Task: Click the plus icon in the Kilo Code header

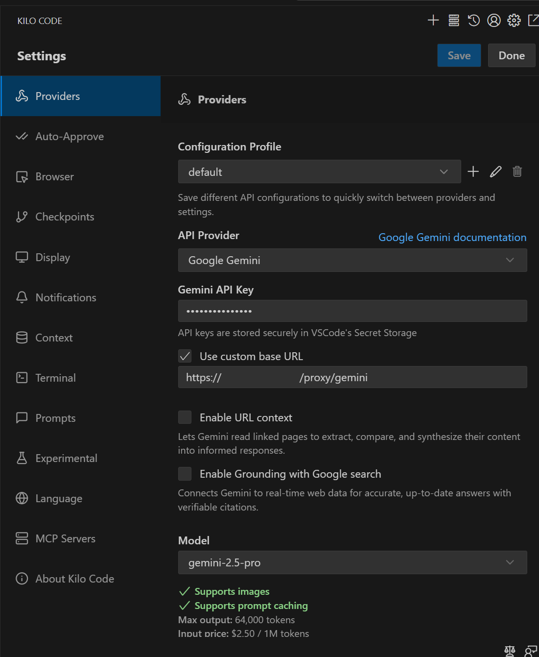Action: pyautogui.click(x=433, y=20)
